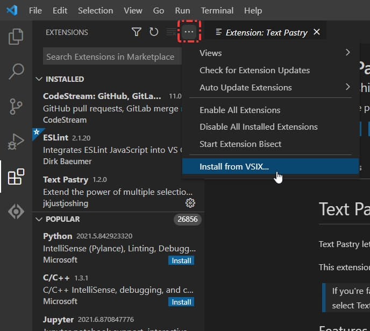Open the Text Pastry manage gear
370x331 pixels.
click(190, 203)
